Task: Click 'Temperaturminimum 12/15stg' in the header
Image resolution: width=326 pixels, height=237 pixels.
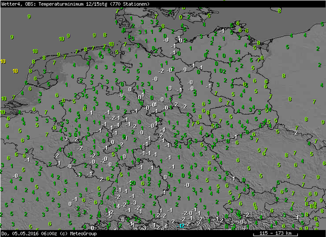Action: [73, 4]
